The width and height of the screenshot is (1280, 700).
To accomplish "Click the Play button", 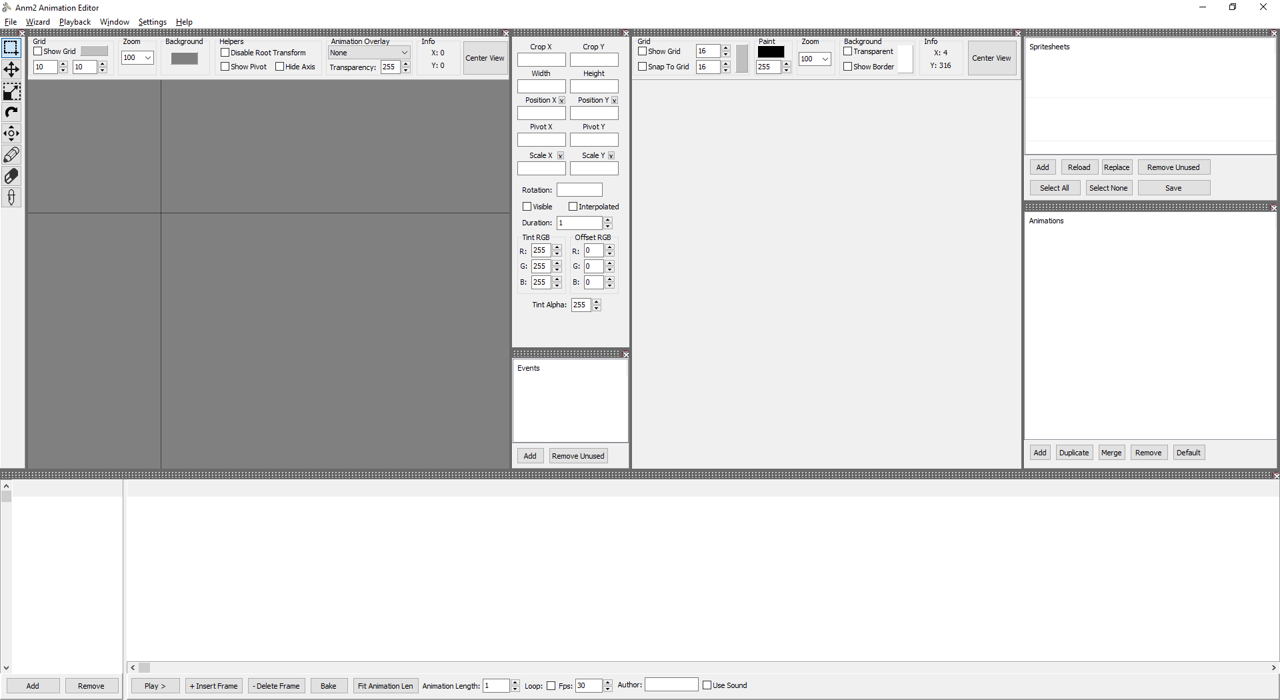I will [155, 686].
